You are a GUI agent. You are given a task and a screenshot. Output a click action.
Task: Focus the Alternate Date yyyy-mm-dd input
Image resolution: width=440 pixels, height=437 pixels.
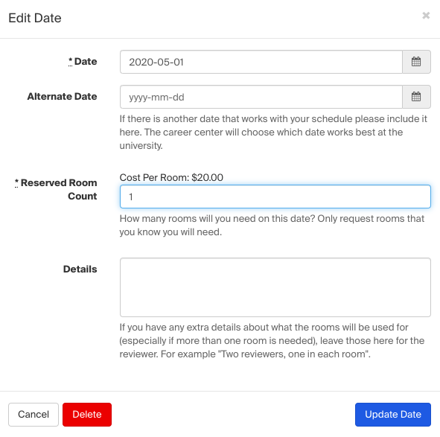tap(261, 97)
